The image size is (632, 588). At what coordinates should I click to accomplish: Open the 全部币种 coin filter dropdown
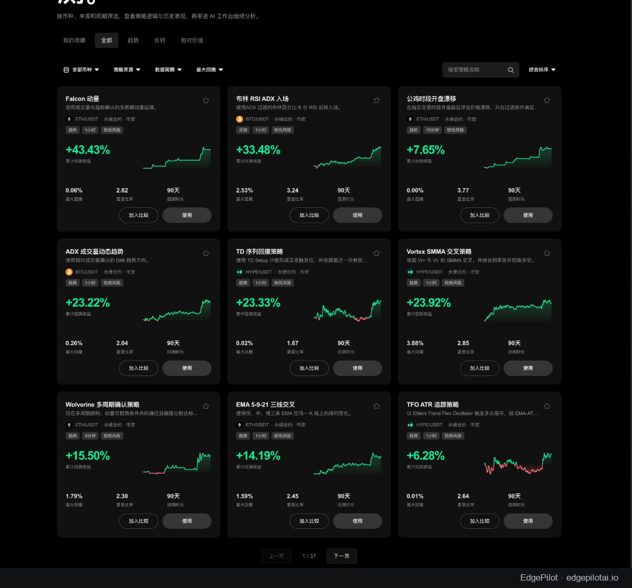click(x=81, y=70)
